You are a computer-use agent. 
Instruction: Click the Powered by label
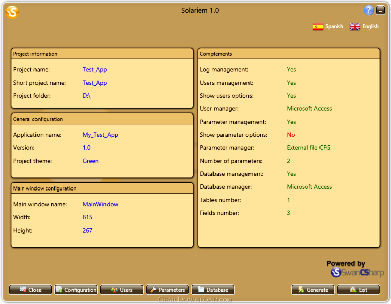click(346, 263)
